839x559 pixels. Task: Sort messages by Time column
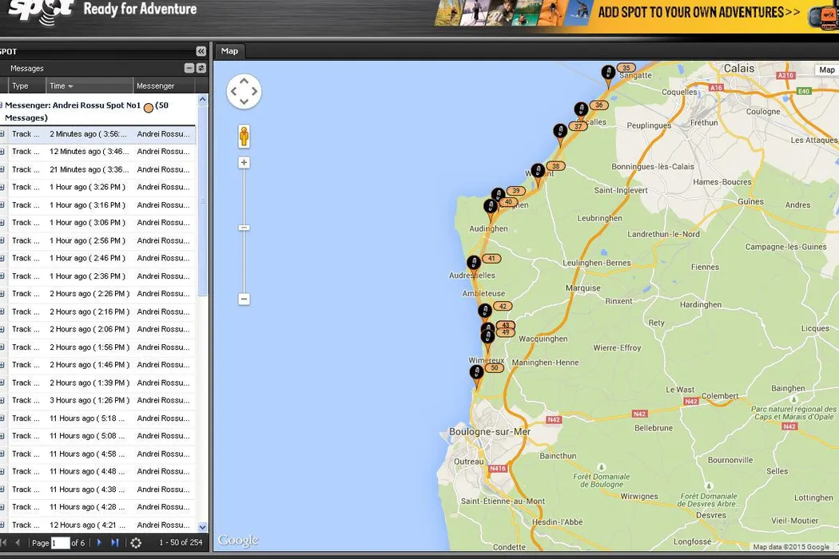click(61, 86)
